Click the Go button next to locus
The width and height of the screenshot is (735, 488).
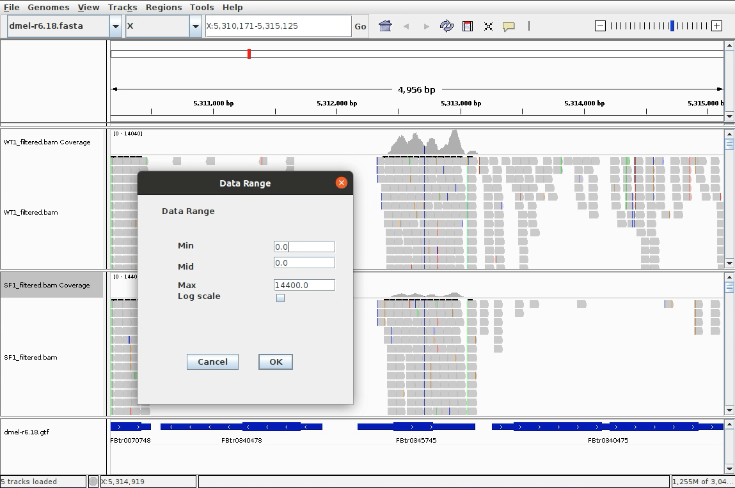(x=360, y=26)
